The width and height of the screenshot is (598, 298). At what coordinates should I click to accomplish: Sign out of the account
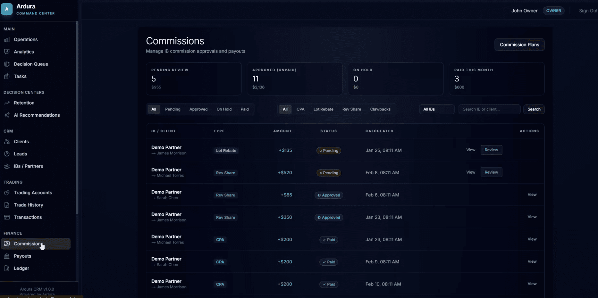tap(588, 11)
